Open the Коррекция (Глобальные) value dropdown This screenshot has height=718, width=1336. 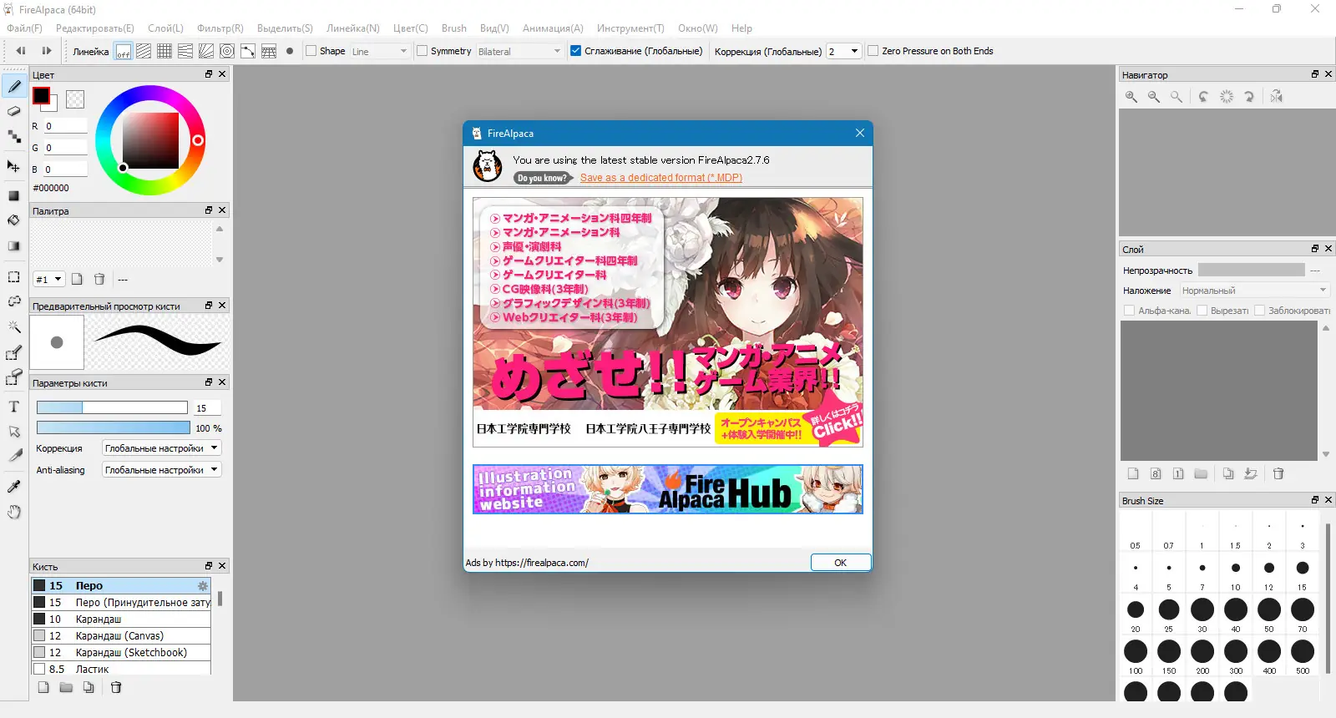click(x=843, y=51)
